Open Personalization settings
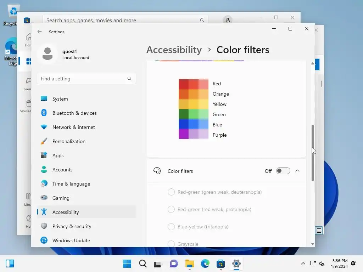 click(x=86, y=141)
